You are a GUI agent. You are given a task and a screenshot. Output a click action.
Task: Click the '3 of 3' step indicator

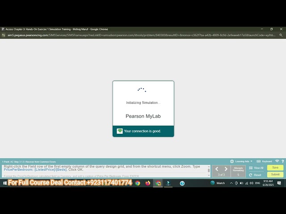tap(221, 175)
